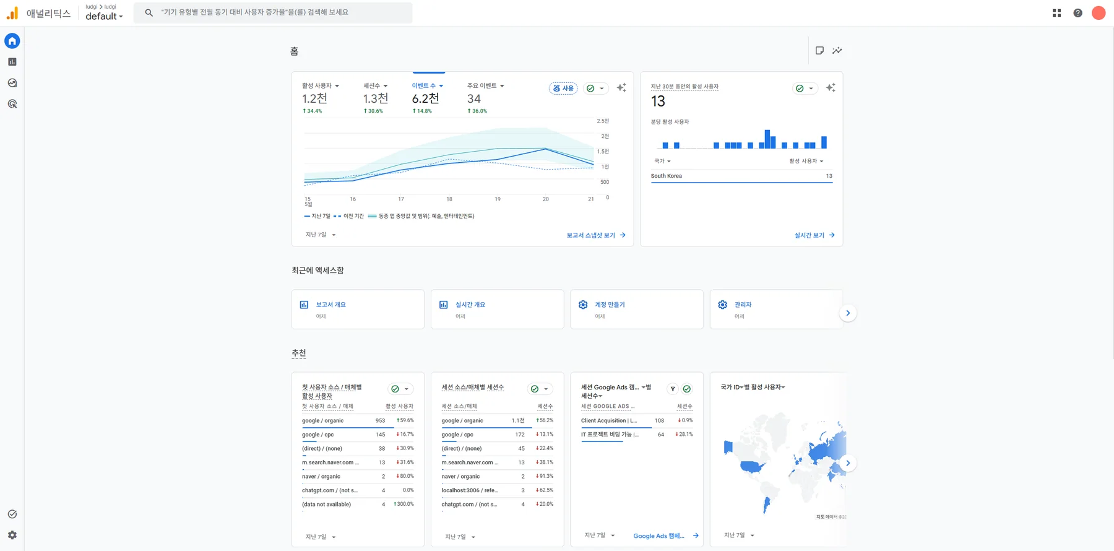Click the tallest bar in per-minute users chart
Screen dimensions: 1114x551
point(767,139)
